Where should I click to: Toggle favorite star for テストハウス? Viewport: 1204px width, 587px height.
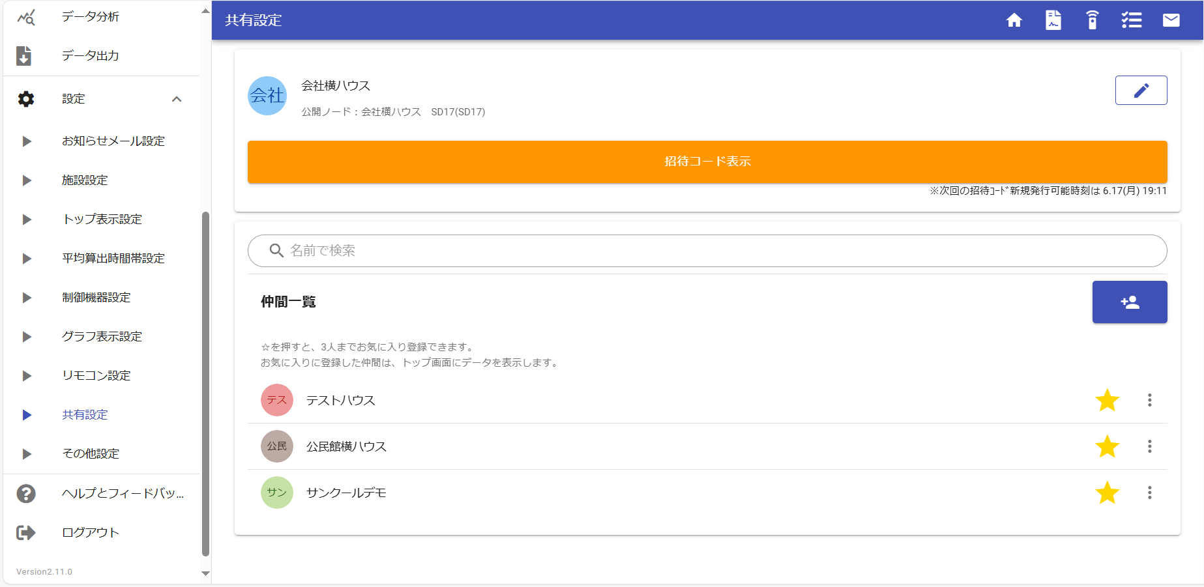[x=1108, y=400]
